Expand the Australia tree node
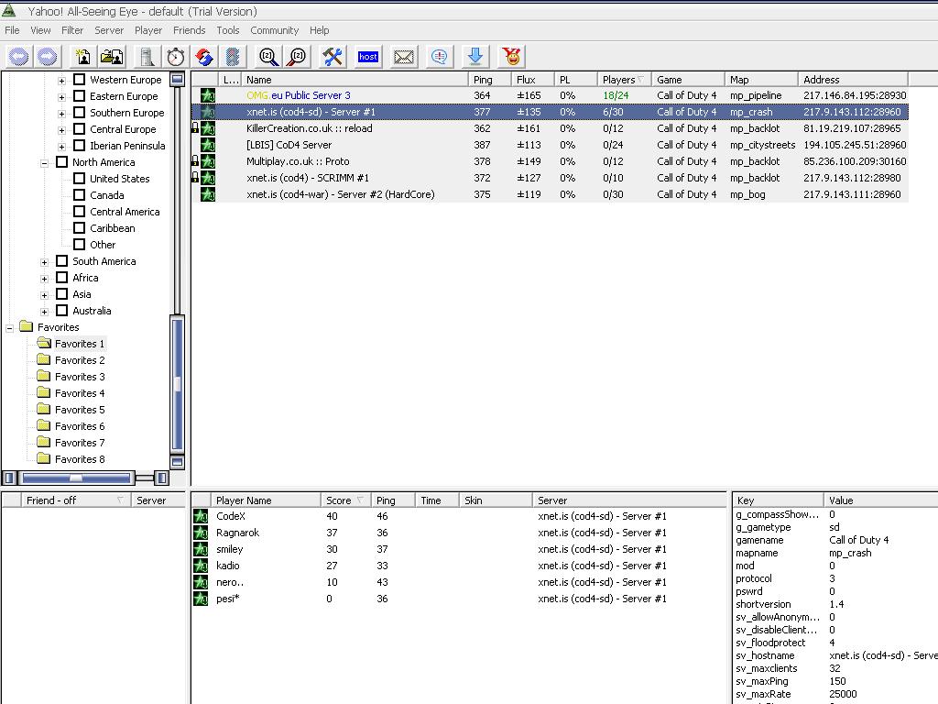 point(44,312)
